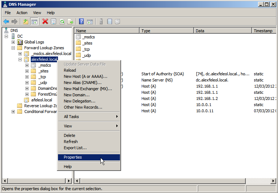Image resolution: width=278 pixels, height=193 pixels.
Task: Select the afeleol.local zone in tree
Action: pos(41,100)
